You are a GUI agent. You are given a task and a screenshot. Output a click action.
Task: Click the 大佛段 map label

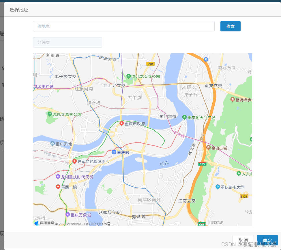[189, 87]
